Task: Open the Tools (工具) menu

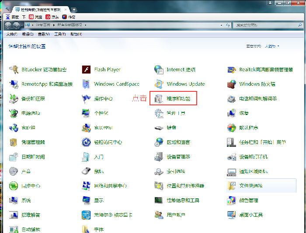Action: pyautogui.click(x=60, y=34)
